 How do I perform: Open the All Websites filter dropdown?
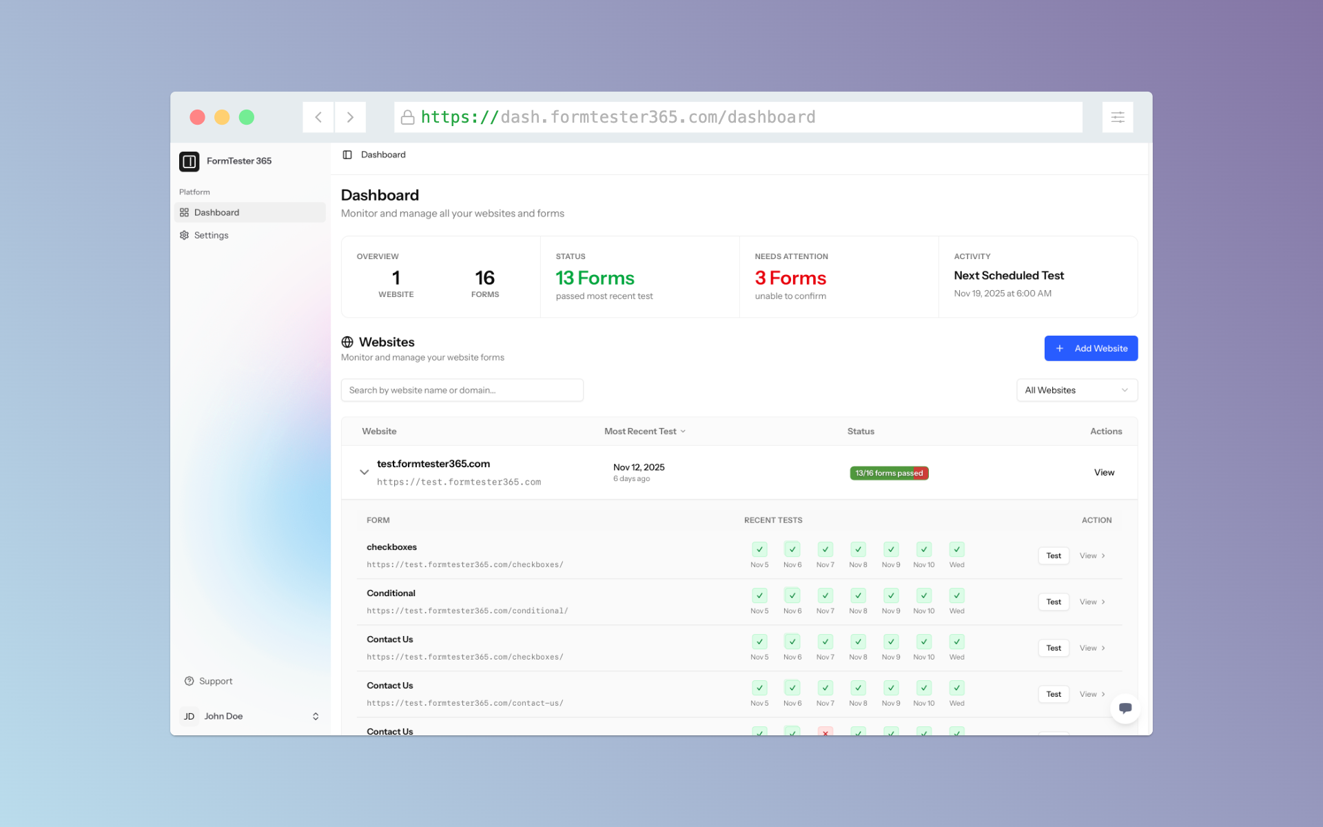click(x=1076, y=390)
